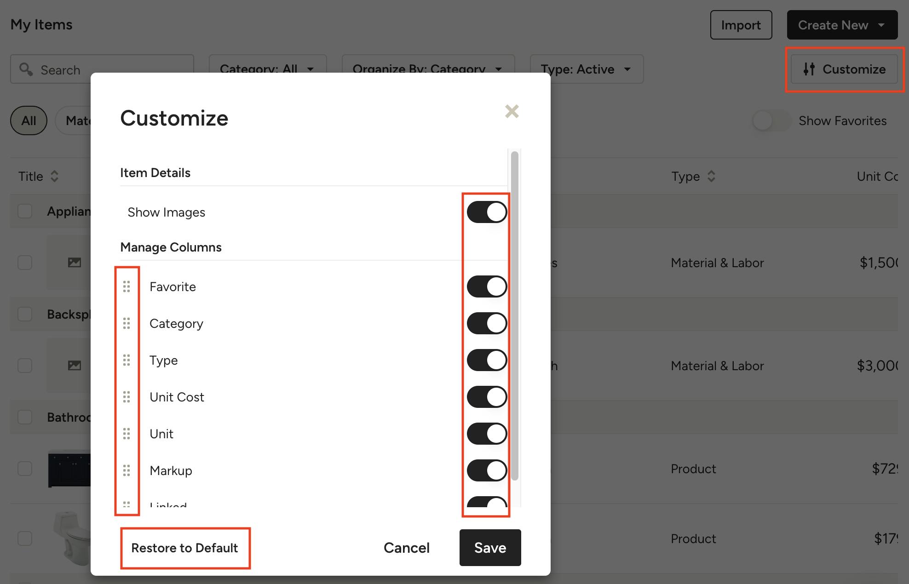
Task: Open the Create New dropdown
Action: [842, 25]
